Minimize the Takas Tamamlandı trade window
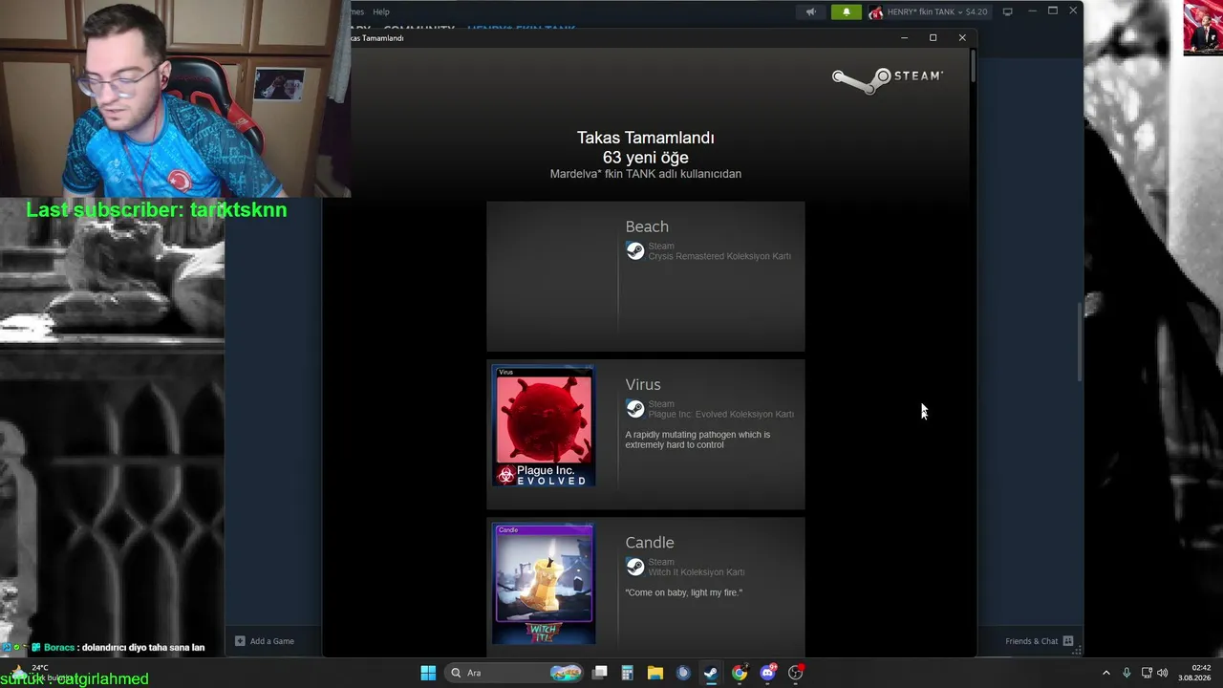The height and width of the screenshot is (688, 1223). tap(905, 37)
